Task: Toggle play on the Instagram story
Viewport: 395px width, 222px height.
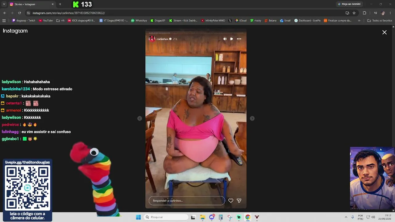Action: click(232, 39)
